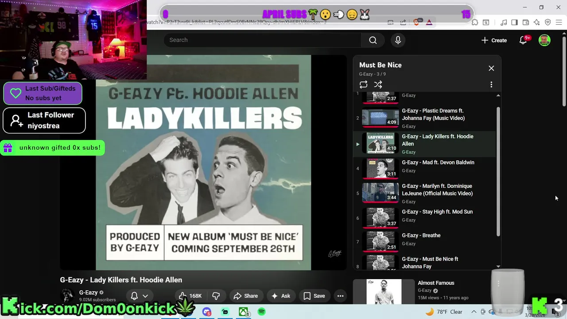The image size is (567, 319).
Task: Open the account avatar menu
Action: click(544, 40)
